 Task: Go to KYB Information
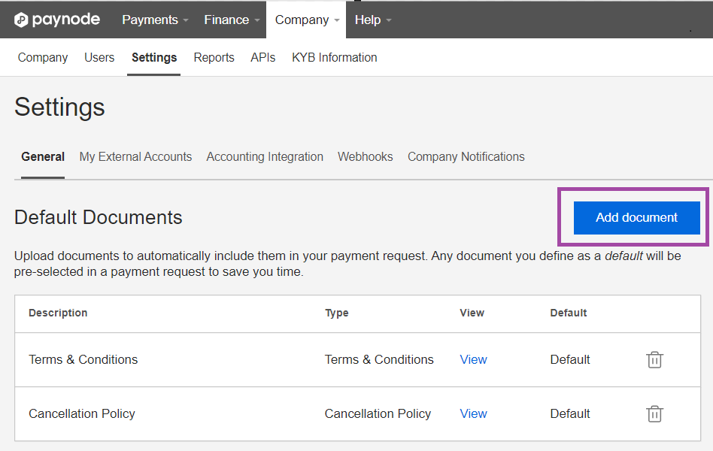pyautogui.click(x=334, y=57)
